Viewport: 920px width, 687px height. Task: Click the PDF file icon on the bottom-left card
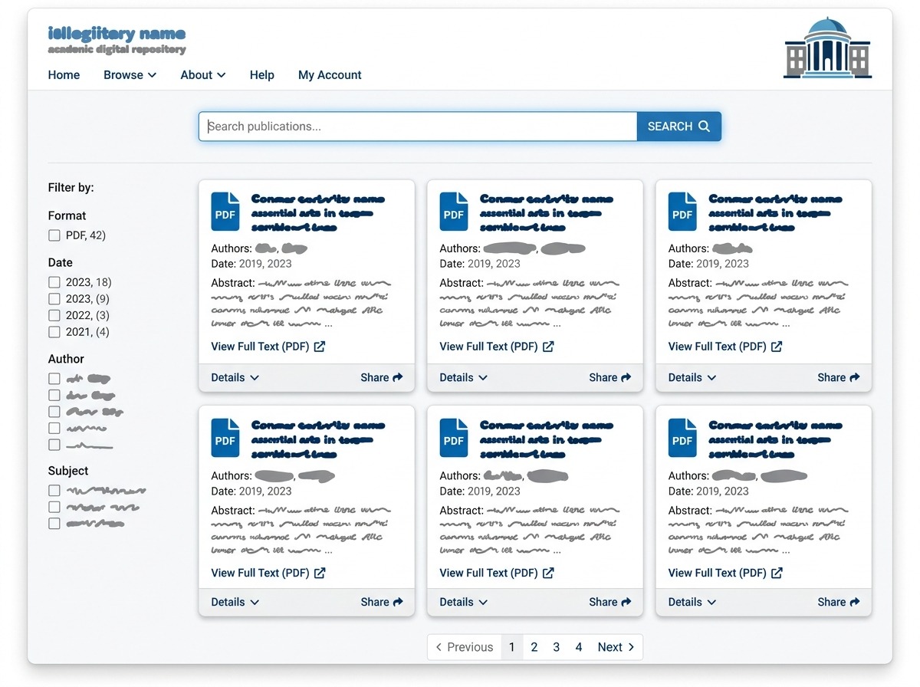[x=225, y=438]
